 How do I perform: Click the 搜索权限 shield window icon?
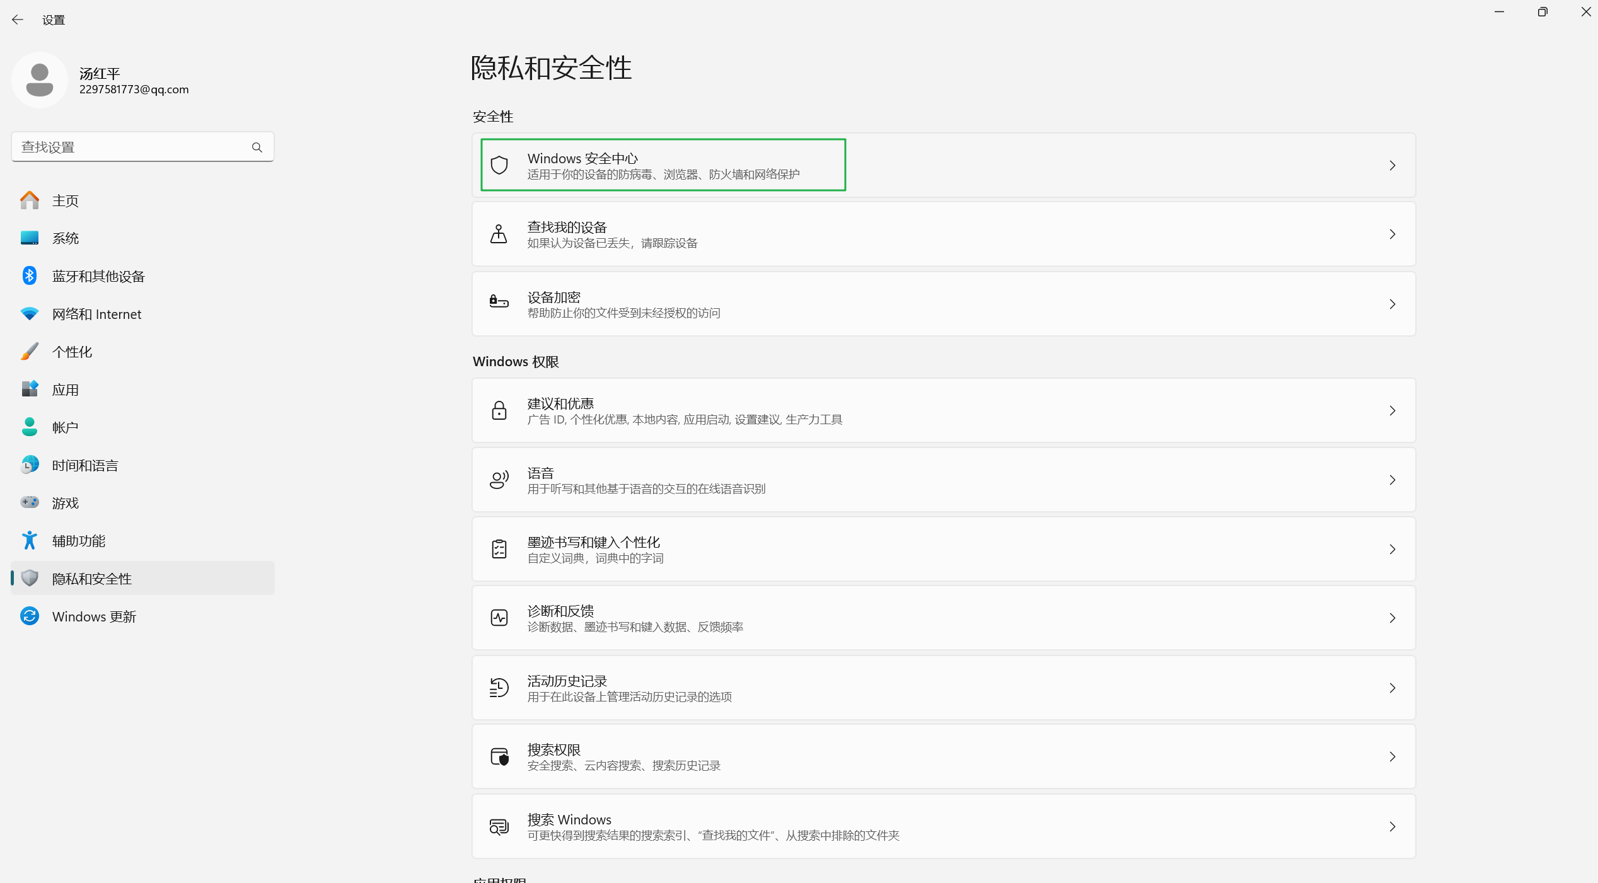click(x=499, y=757)
